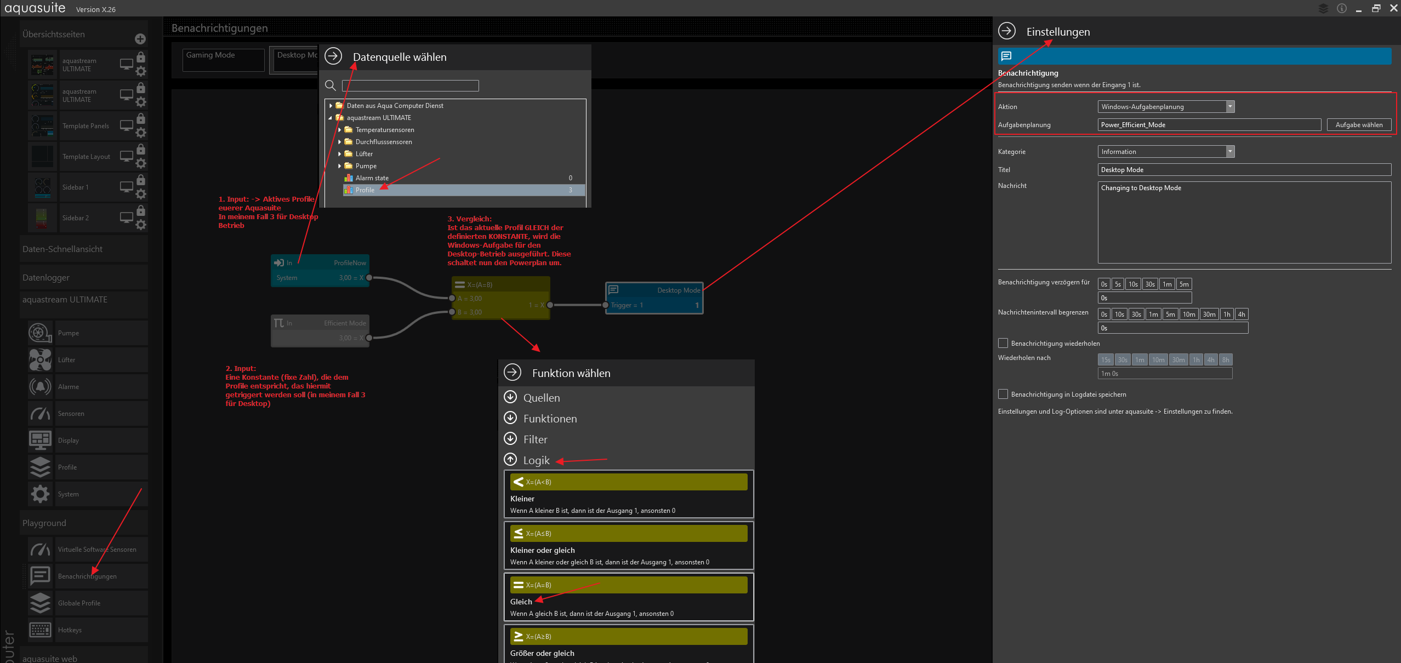The width and height of the screenshot is (1401, 663).
Task: Open the Hotkeys keyboard icon
Action: click(x=40, y=630)
